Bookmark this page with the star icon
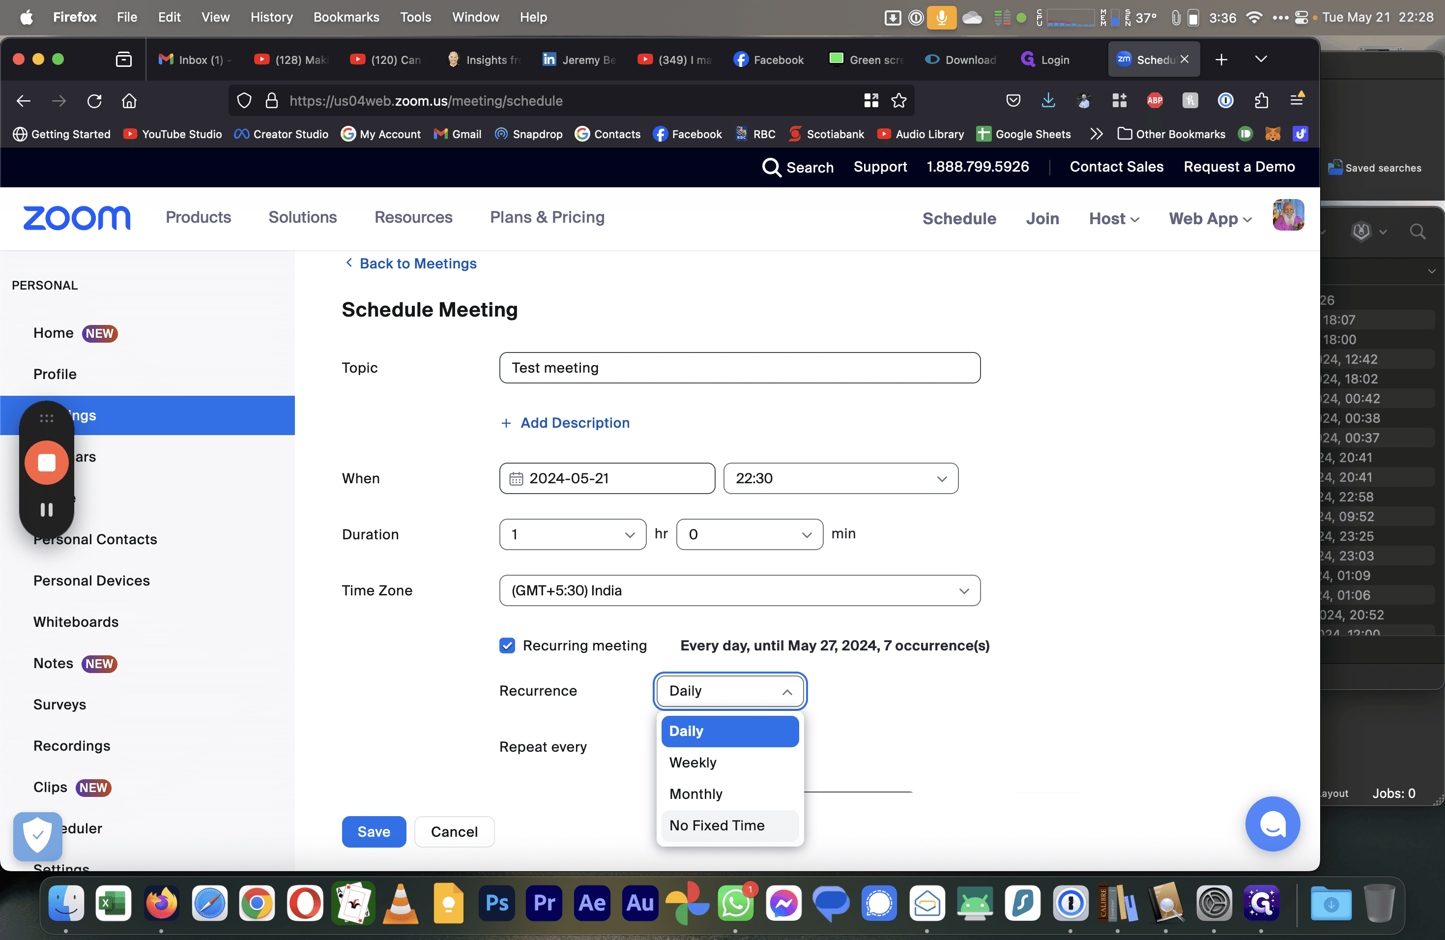 898,101
